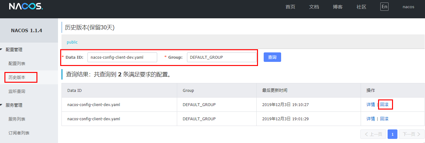Screen dimensions: 425x143
Task: Select page 1 in pagination
Action: tap(392, 134)
